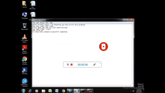This screenshot has width=165, height=93.
Task: Minimize the recorder control bar
Action: pos(100,64)
